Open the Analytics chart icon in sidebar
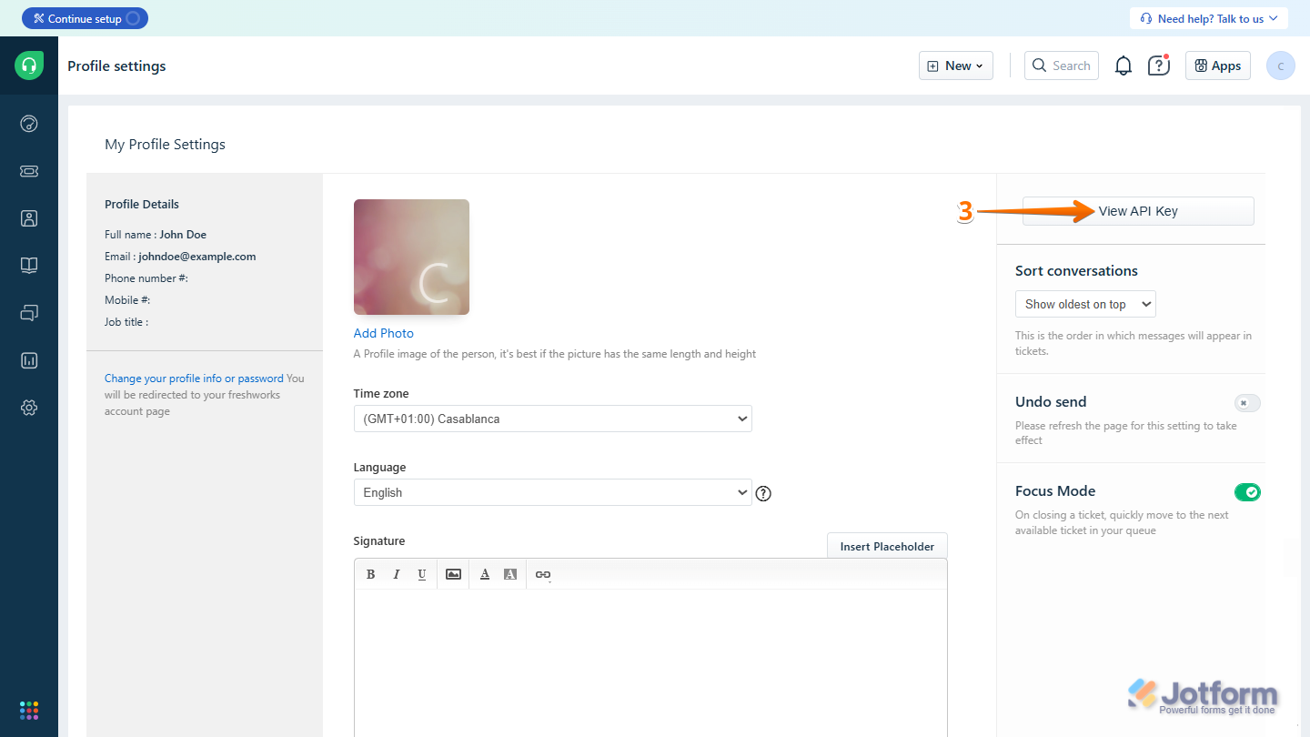Screen dimensions: 1310x737 coord(29,360)
